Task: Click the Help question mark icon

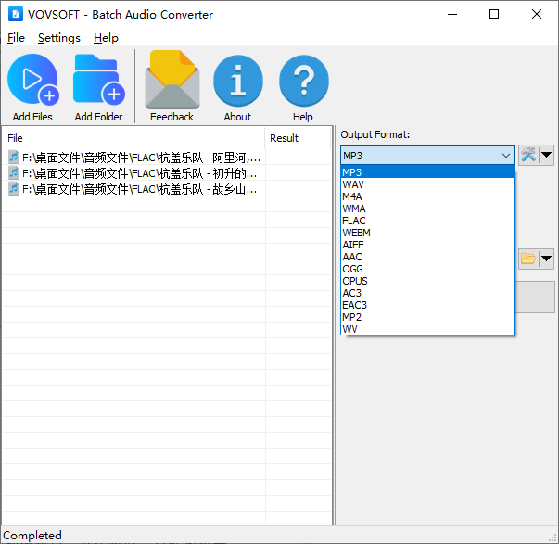Action: click(x=303, y=82)
